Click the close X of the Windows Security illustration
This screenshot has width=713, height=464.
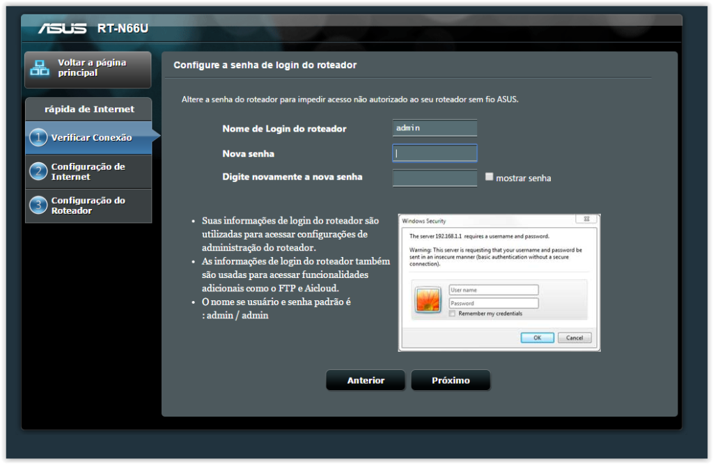pos(586,219)
